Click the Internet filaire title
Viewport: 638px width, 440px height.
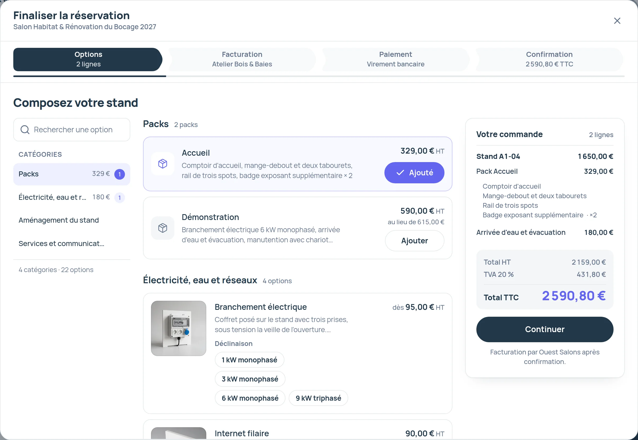click(x=242, y=433)
